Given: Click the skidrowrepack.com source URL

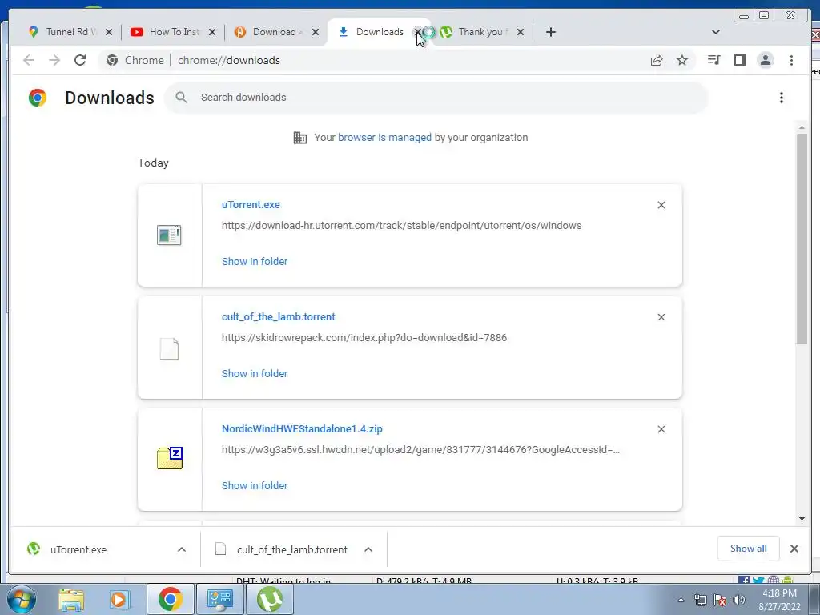Looking at the screenshot, I should 364,337.
